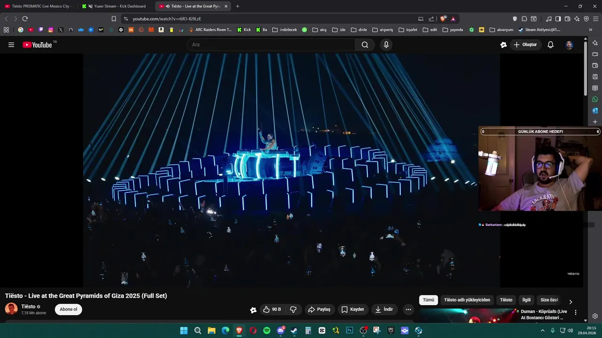The height and width of the screenshot is (338, 602).
Task: Open File Explorer from taskbar
Action: (212, 330)
